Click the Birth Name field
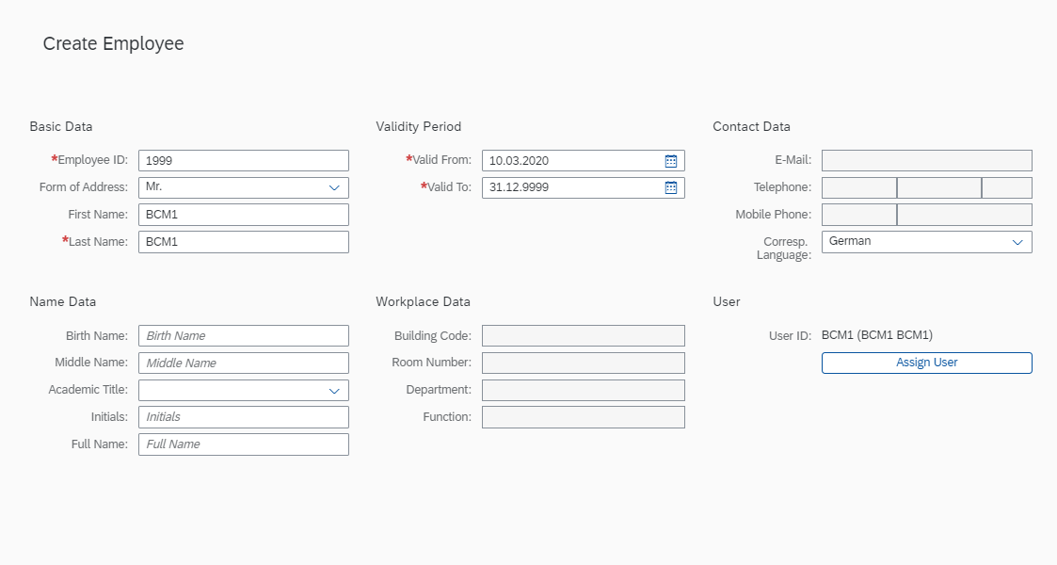1057x565 pixels. click(x=243, y=335)
